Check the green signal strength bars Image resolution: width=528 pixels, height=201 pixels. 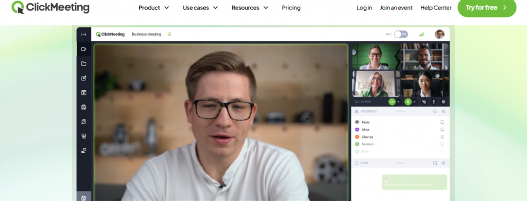(421, 34)
